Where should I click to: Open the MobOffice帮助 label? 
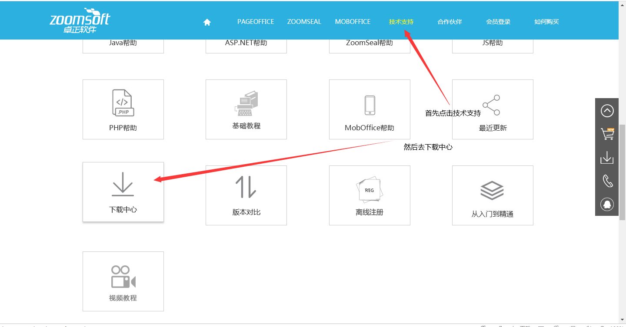pos(370,128)
